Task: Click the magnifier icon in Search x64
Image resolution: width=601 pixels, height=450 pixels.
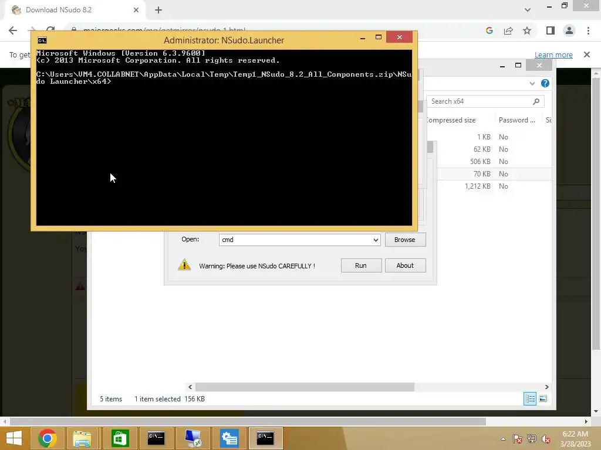Action: [x=536, y=101]
